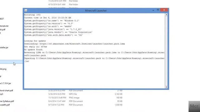
Task: Click the scroll down arrow in launcher log
Action: coord(166,87)
